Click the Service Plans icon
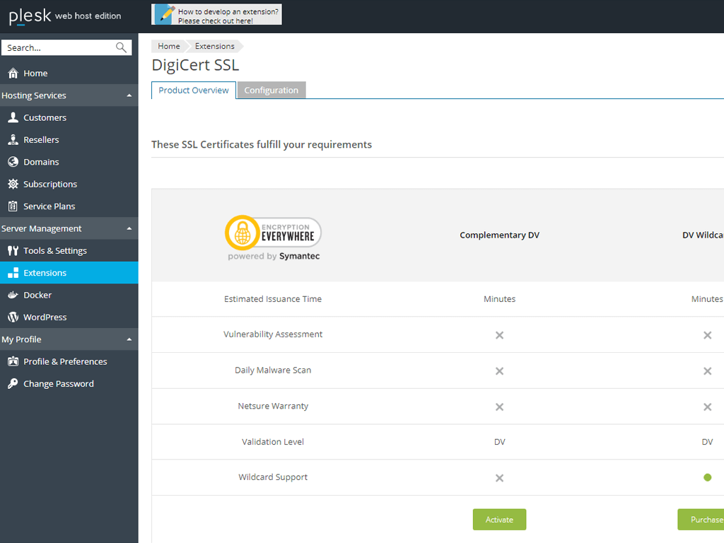This screenshot has height=543, width=724. tap(13, 206)
